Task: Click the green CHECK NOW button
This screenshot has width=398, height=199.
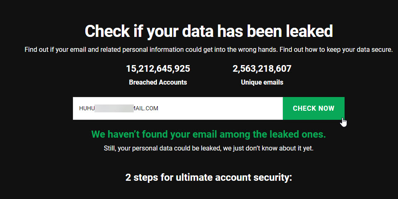Action: (313, 109)
